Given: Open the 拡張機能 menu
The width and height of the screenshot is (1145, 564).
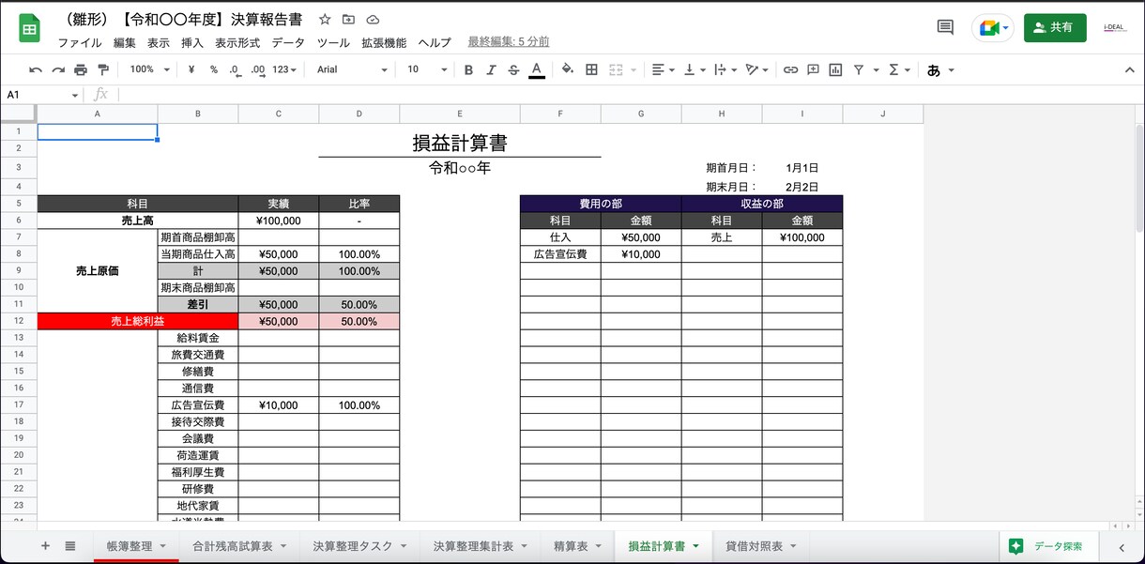Looking at the screenshot, I should [384, 42].
